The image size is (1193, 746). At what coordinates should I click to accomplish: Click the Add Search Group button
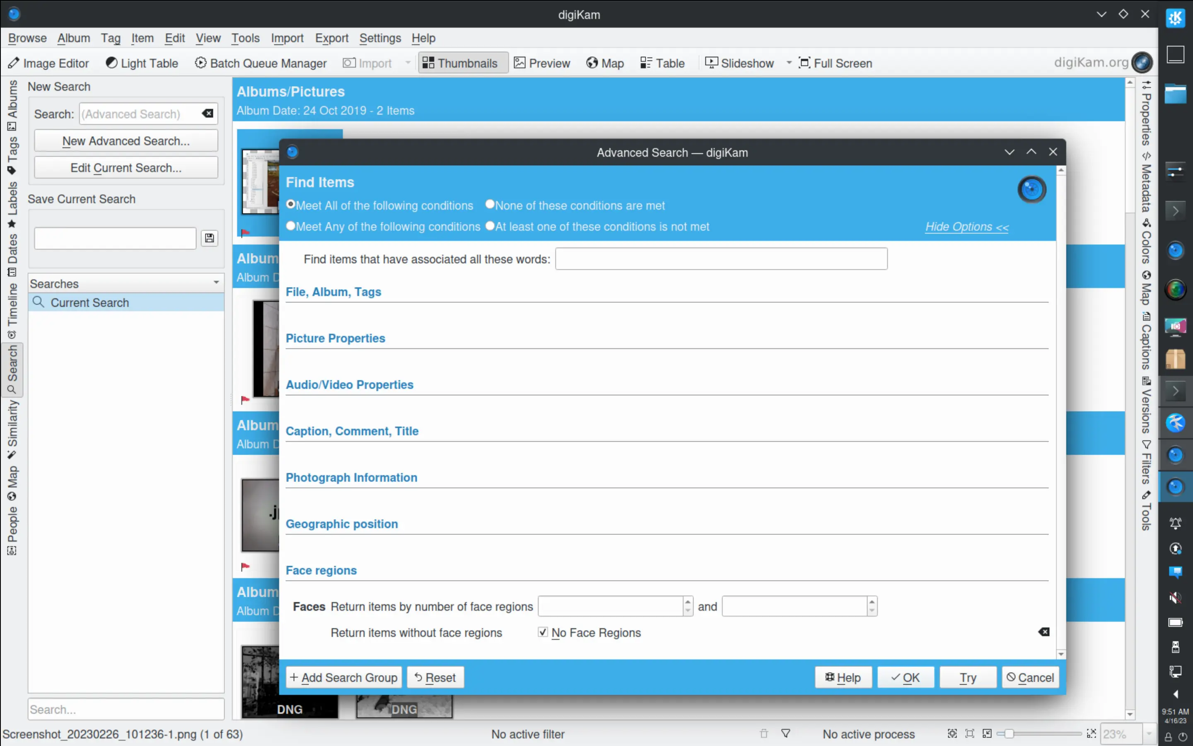[x=343, y=677]
